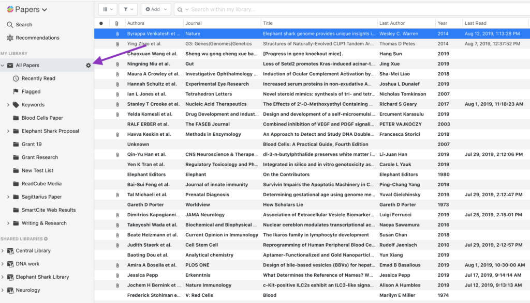The image size is (530, 303).
Task: Expand the Elephant Shark Proposal folder
Action: [8, 131]
